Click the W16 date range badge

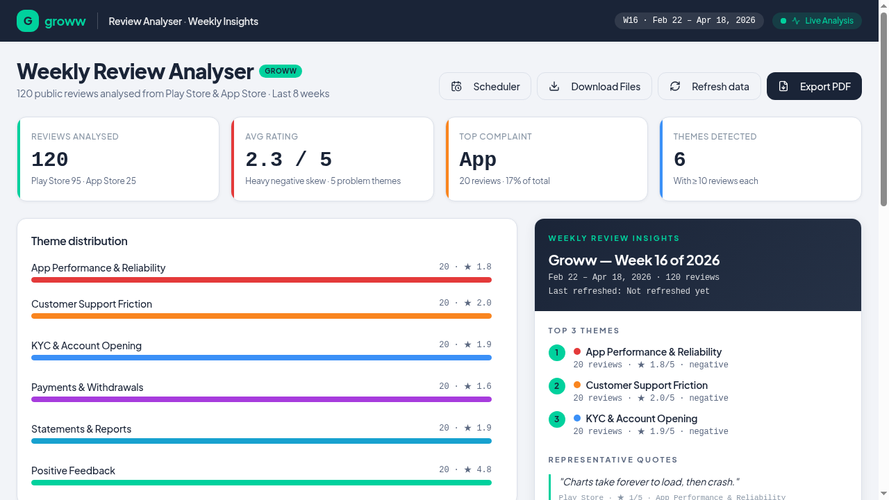click(x=689, y=21)
